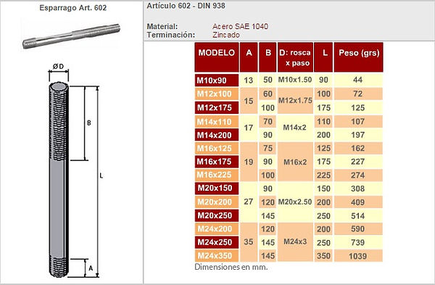Select the M16x225 model cell
This screenshot has height=285, width=435.
217,175
